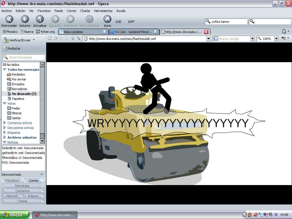Viewport: 292px width, 219px height.
Task: Open the Charlar menu
Action: click(x=85, y=11)
